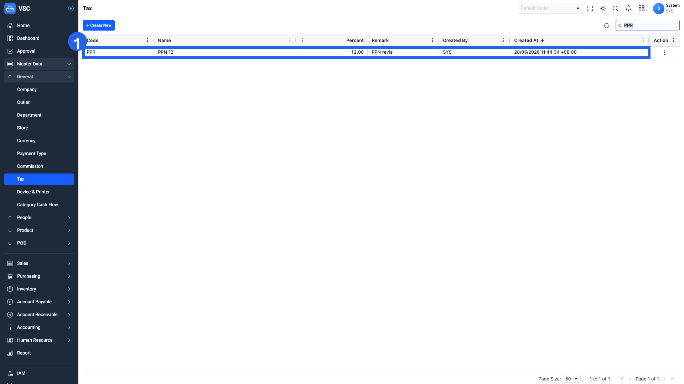Expand the POS submenu

point(39,243)
